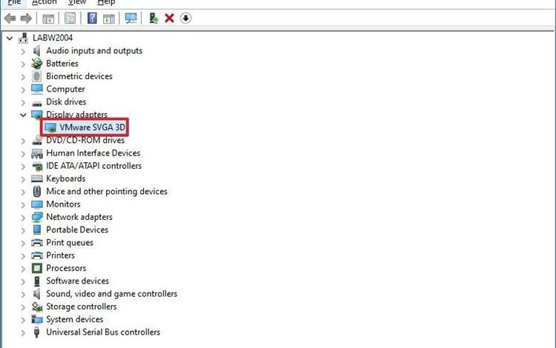Select the Audio inputs and outputs label
Screen dimensions: 556x348
[94, 50]
